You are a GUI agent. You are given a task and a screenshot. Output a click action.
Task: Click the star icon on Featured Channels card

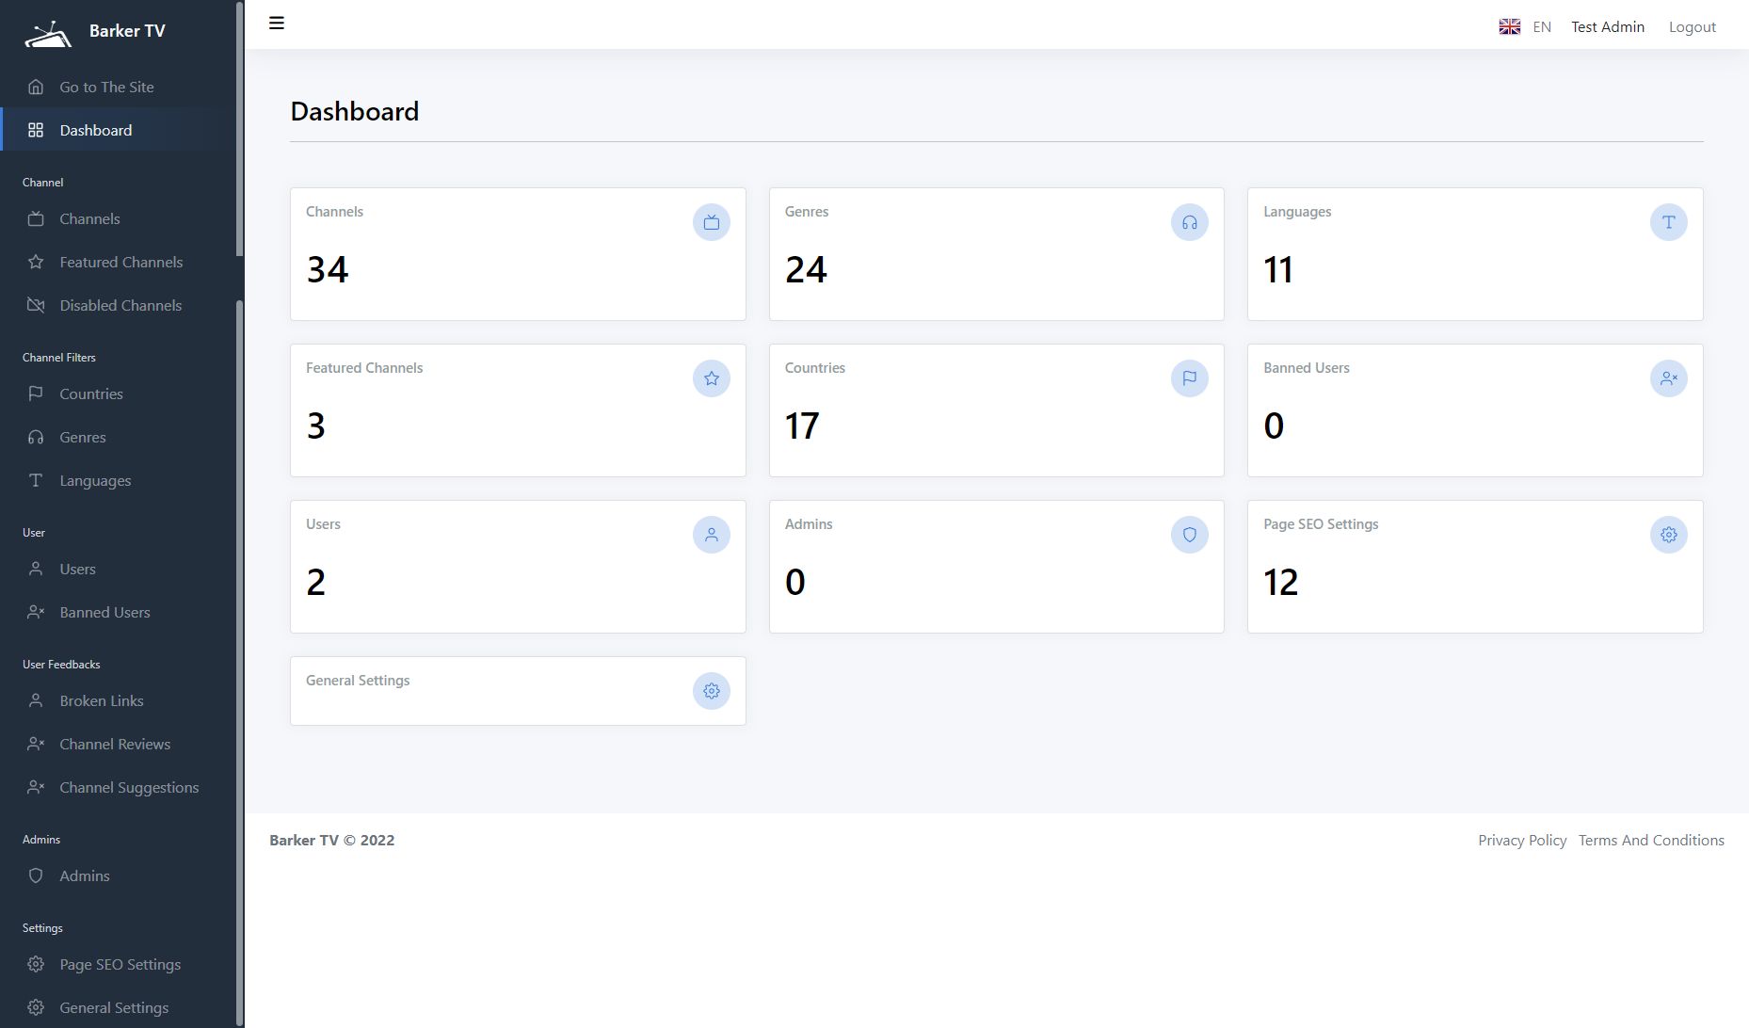(712, 378)
